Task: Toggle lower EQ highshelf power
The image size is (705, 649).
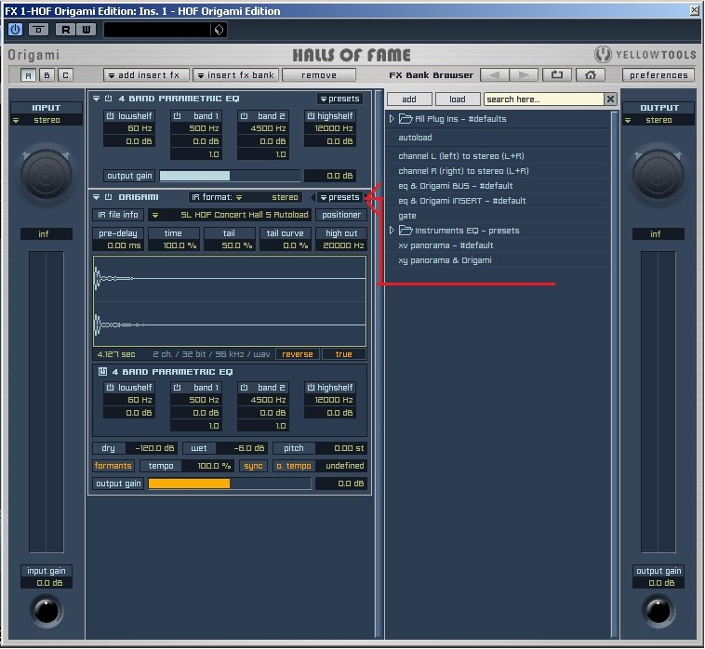Action: click(311, 388)
